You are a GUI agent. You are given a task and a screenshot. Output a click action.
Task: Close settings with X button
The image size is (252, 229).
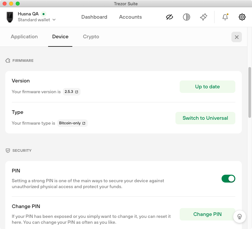coord(237,37)
